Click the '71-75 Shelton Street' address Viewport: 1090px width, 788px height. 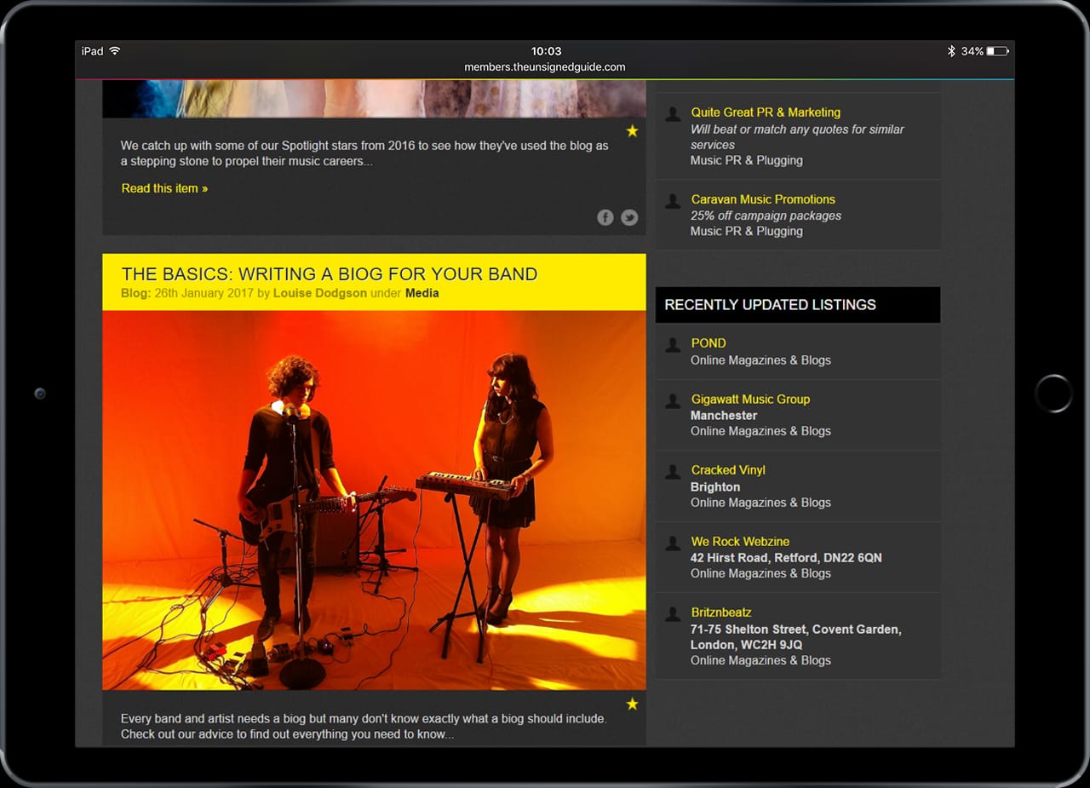(x=795, y=636)
